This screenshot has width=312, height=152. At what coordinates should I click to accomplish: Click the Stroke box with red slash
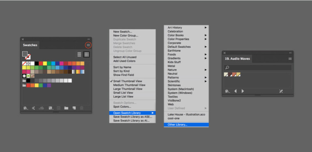pyautogui.click(x=28, y=57)
